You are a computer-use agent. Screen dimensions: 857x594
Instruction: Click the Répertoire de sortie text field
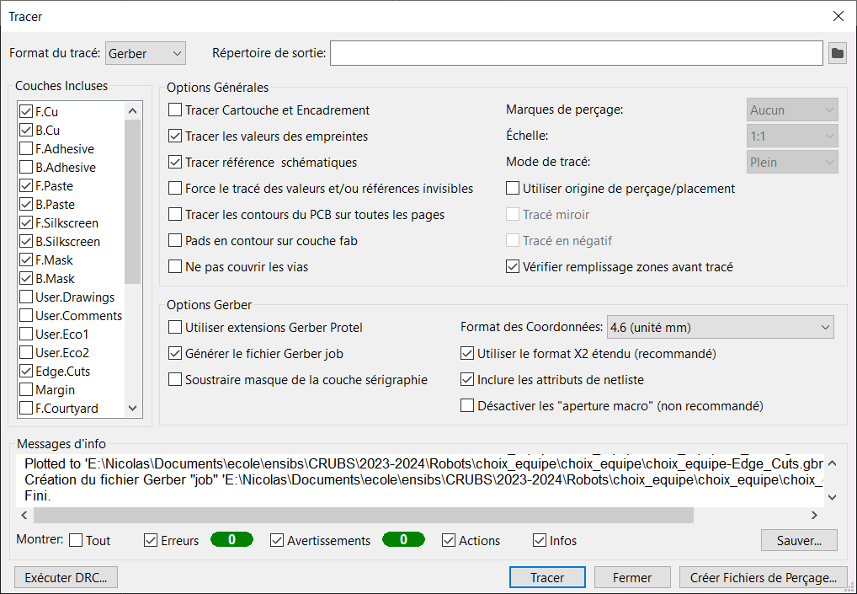click(x=576, y=53)
